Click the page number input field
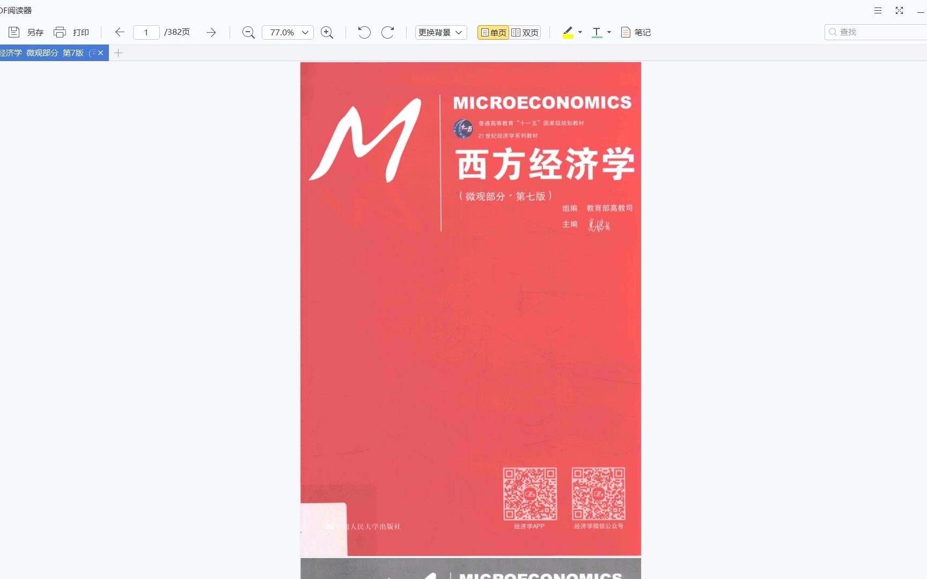Viewport: 927px width, 579px height. click(146, 32)
